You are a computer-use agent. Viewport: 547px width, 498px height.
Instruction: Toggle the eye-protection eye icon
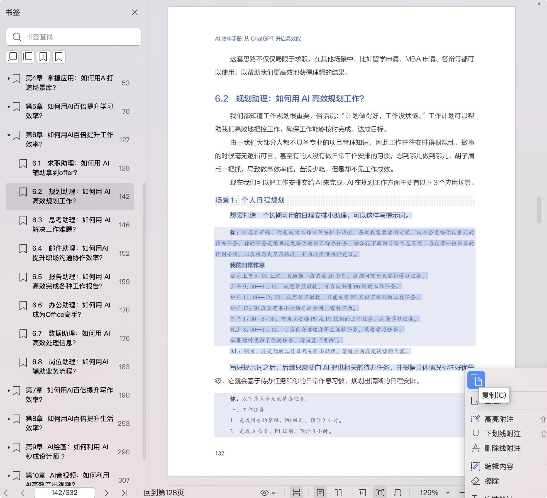tap(264, 493)
